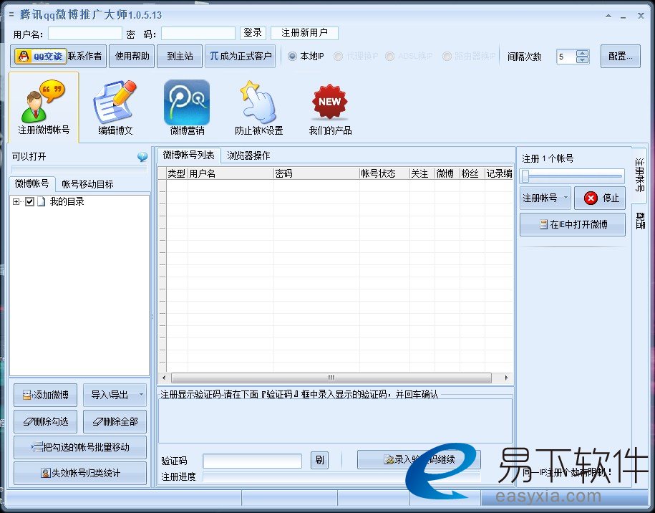Click the 录入验证码继续 button
The image size is (655, 513).
[x=419, y=459]
